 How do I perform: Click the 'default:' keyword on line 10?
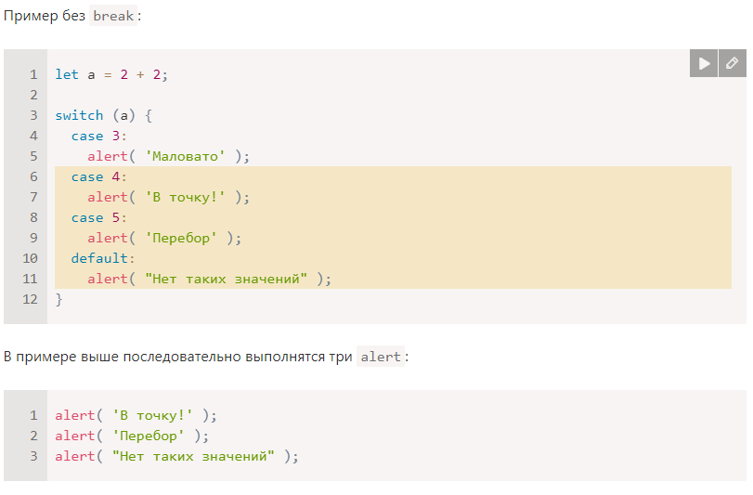click(x=103, y=259)
